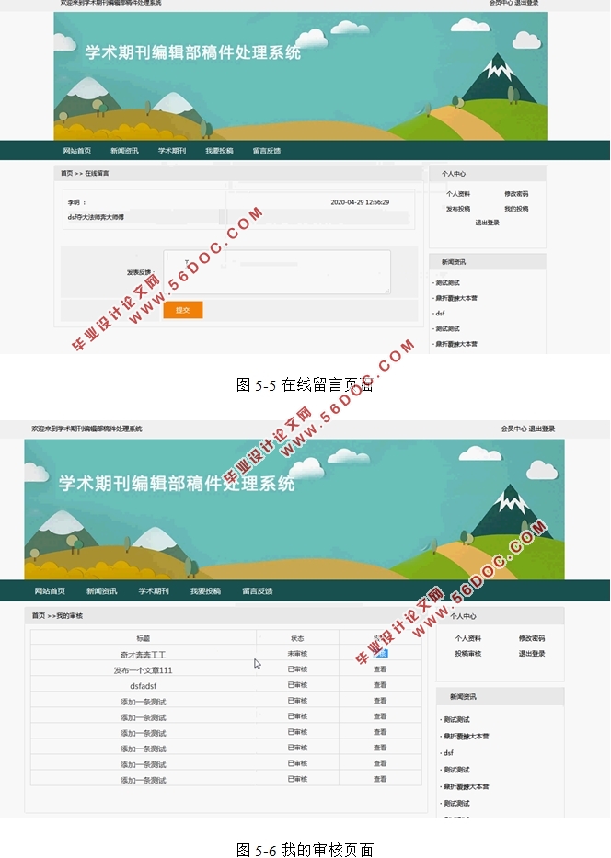The image size is (611, 858).
Task: Click the highlighted view button in the 奇才弄弄工工 row
Action: click(x=380, y=654)
